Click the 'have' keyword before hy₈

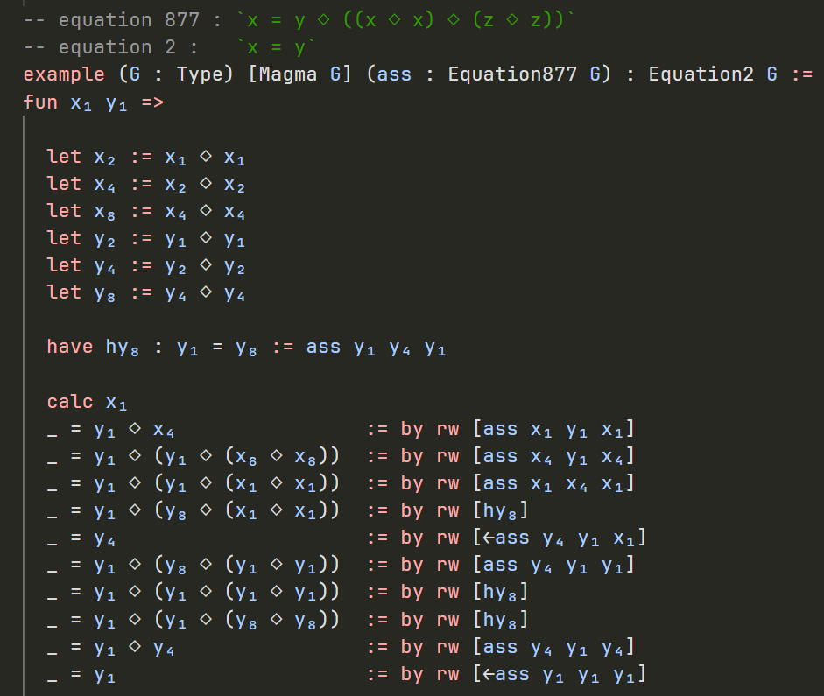[70, 347]
